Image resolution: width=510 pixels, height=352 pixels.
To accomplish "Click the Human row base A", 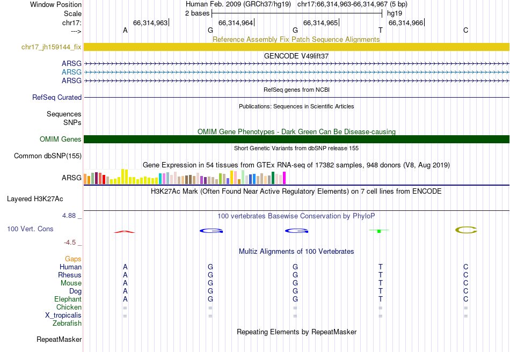I will pyautogui.click(x=125, y=267).
